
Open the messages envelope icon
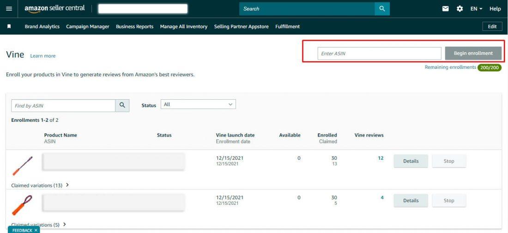[446, 9]
